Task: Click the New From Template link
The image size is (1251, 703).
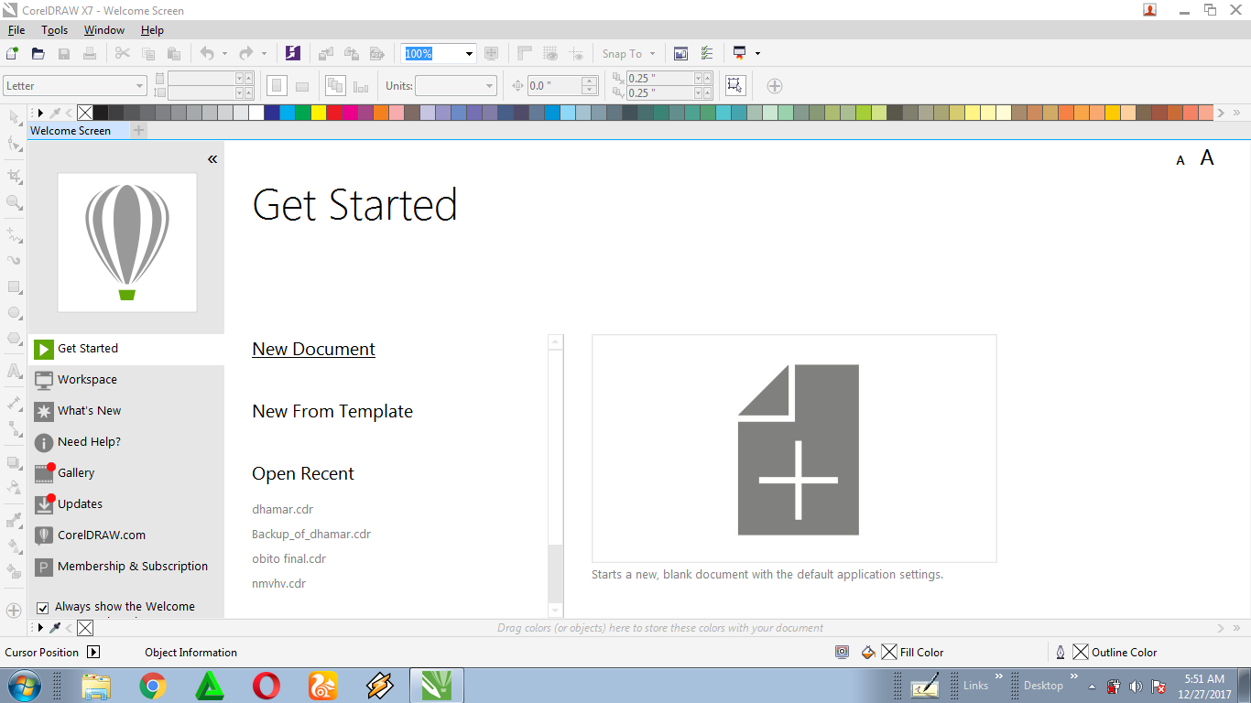Action: click(332, 412)
